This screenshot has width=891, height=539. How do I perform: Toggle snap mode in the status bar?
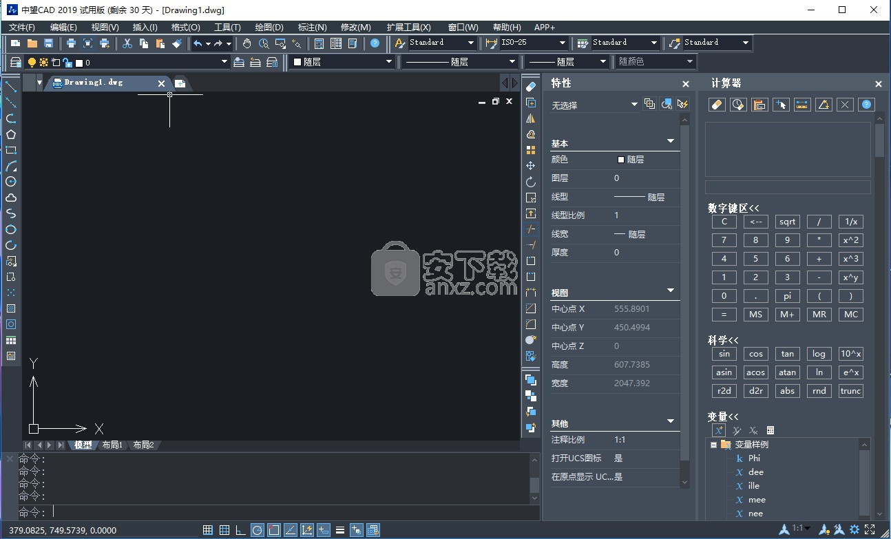pos(208,530)
